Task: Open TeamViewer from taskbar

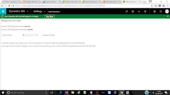Action: coord(109,93)
